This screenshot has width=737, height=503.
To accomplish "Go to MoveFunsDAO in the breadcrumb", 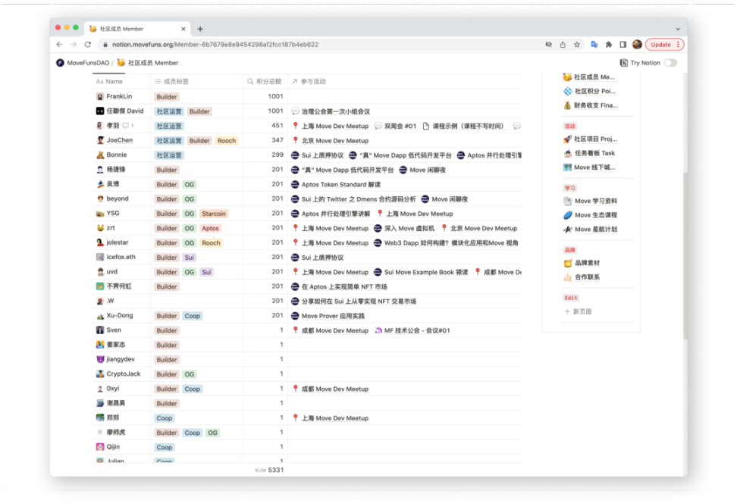I will (x=83, y=63).
